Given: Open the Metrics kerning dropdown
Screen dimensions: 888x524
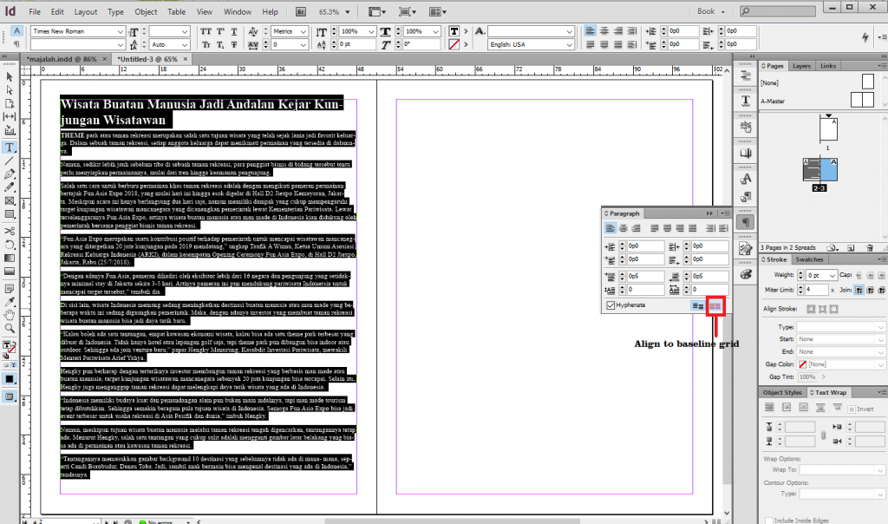Looking at the screenshot, I should point(303,31).
